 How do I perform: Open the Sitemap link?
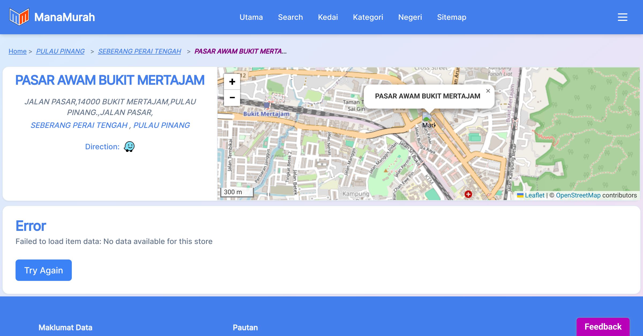(x=451, y=17)
